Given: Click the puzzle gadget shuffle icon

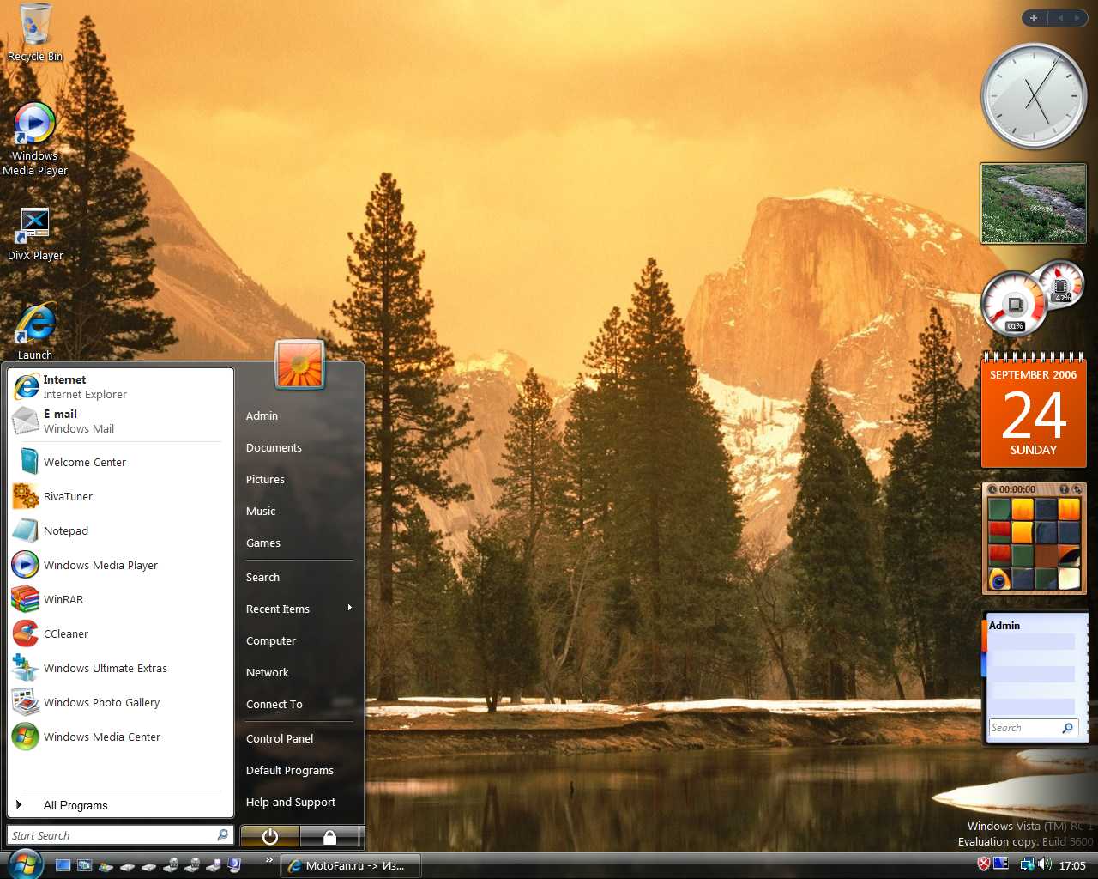Looking at the screenshot, I should pyautogui.click(x=1077, y=489).
